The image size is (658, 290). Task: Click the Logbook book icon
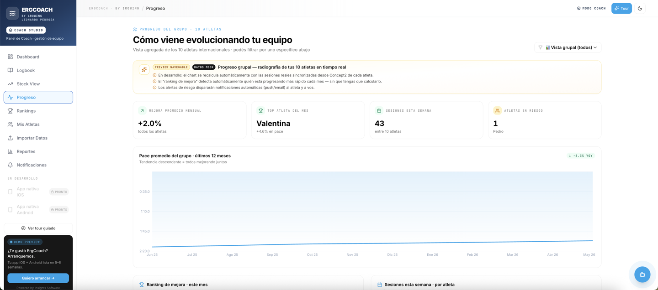click(x=10, y=70)
